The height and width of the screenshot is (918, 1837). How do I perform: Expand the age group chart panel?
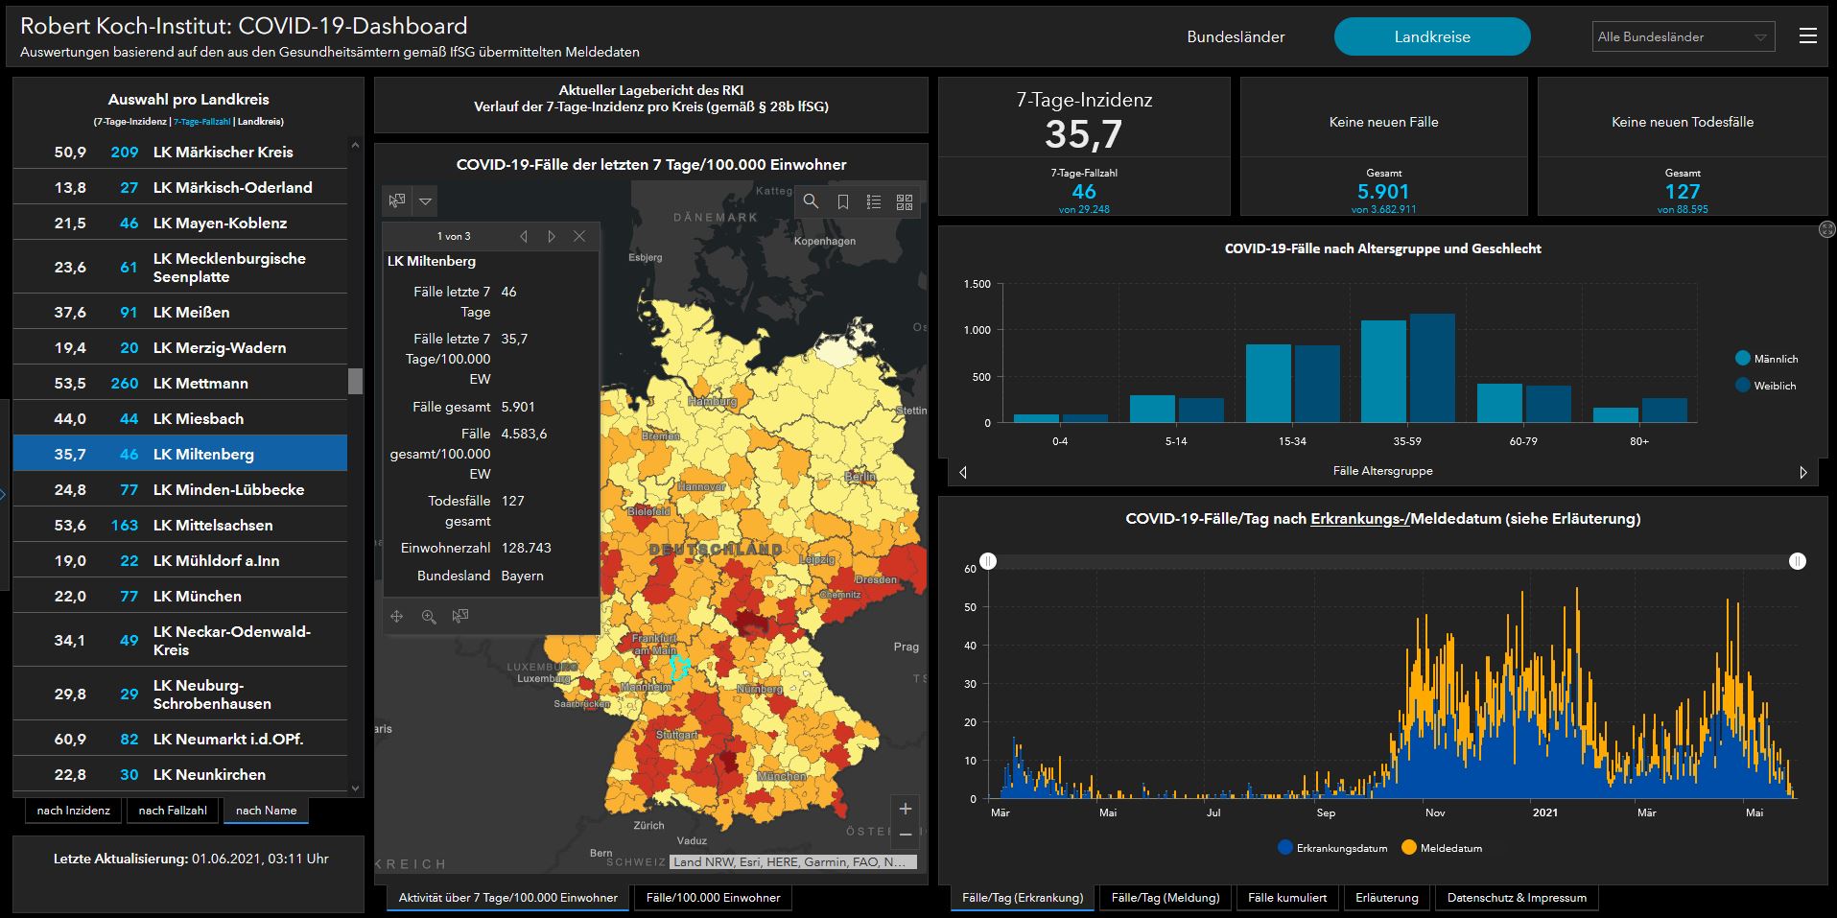tap(1826, 229)
